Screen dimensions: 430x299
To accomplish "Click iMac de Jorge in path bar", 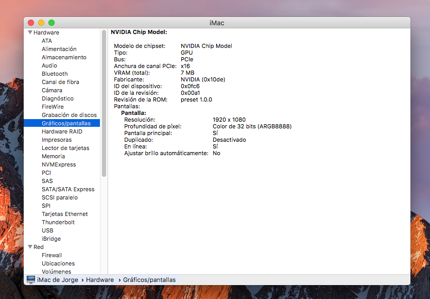I will click(x=58, y=280).
